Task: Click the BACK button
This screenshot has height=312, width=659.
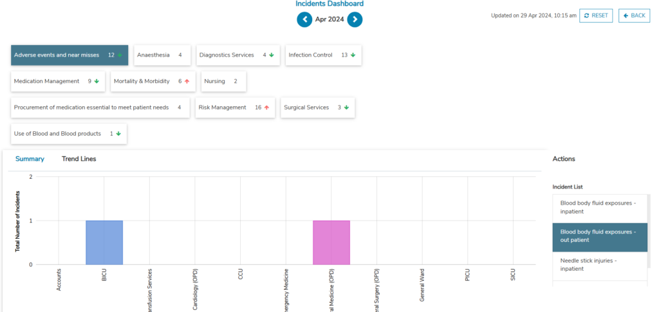Action: pyautogui.click(x=634, y=15)
